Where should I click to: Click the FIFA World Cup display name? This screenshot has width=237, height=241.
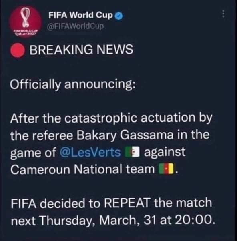(81, 15)
